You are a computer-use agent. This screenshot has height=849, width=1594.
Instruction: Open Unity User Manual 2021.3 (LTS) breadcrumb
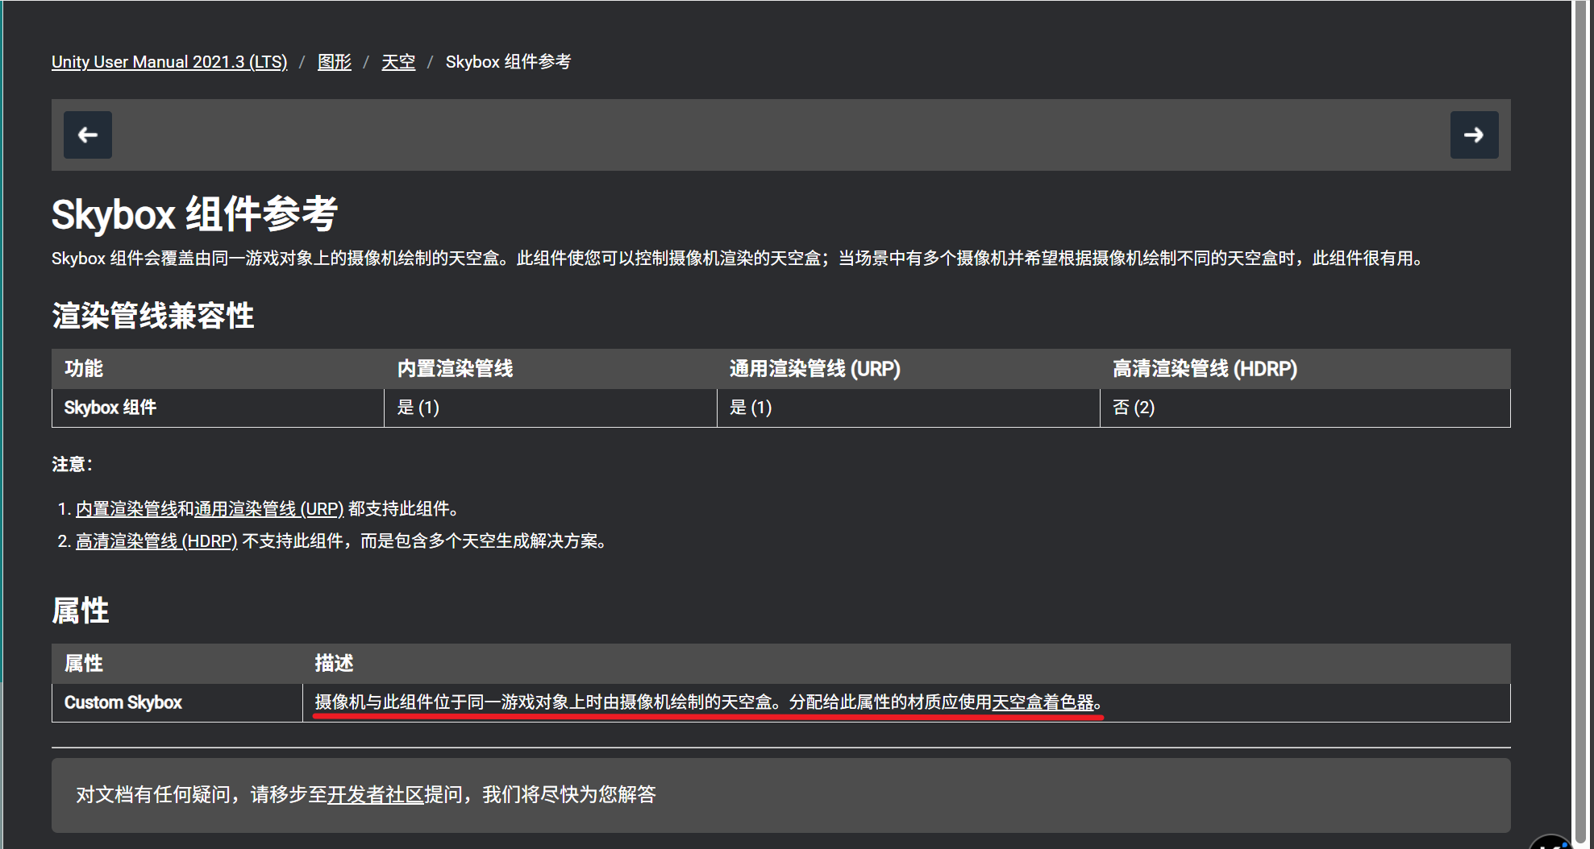point(169,62)
